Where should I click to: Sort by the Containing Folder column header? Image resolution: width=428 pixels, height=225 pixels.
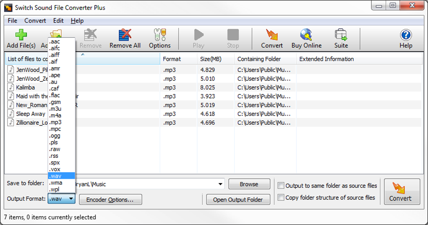[x=265, y=59]
